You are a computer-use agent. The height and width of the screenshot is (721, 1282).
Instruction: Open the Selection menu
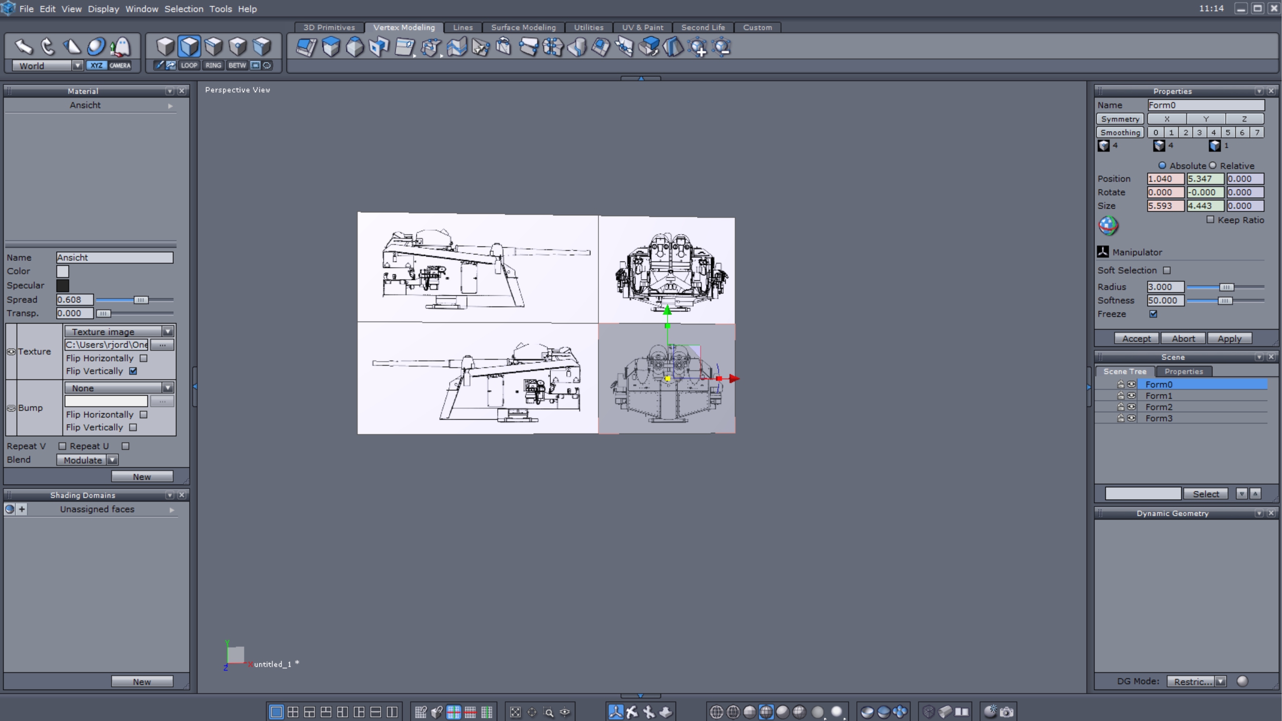tap(183, 9)
